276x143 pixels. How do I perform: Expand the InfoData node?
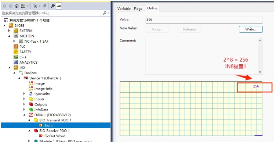(x=24, y=110)
